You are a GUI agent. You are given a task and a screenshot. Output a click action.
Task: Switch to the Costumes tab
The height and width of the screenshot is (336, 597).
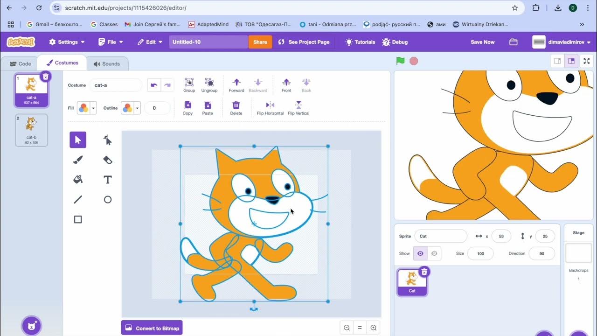tap(62, 63)
